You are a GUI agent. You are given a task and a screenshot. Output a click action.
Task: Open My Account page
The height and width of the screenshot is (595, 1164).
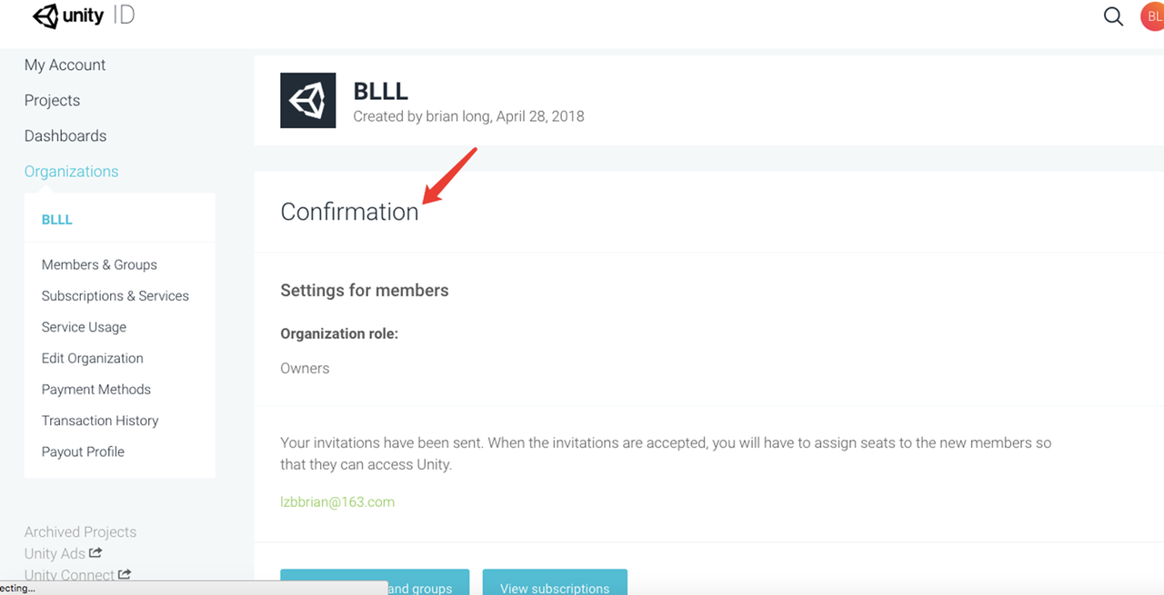[x=65, y=65]
